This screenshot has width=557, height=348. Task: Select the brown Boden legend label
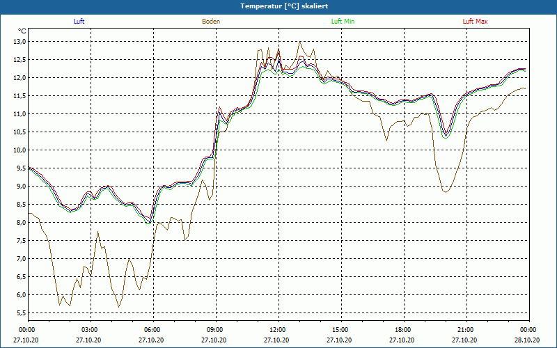coord(211,22)
